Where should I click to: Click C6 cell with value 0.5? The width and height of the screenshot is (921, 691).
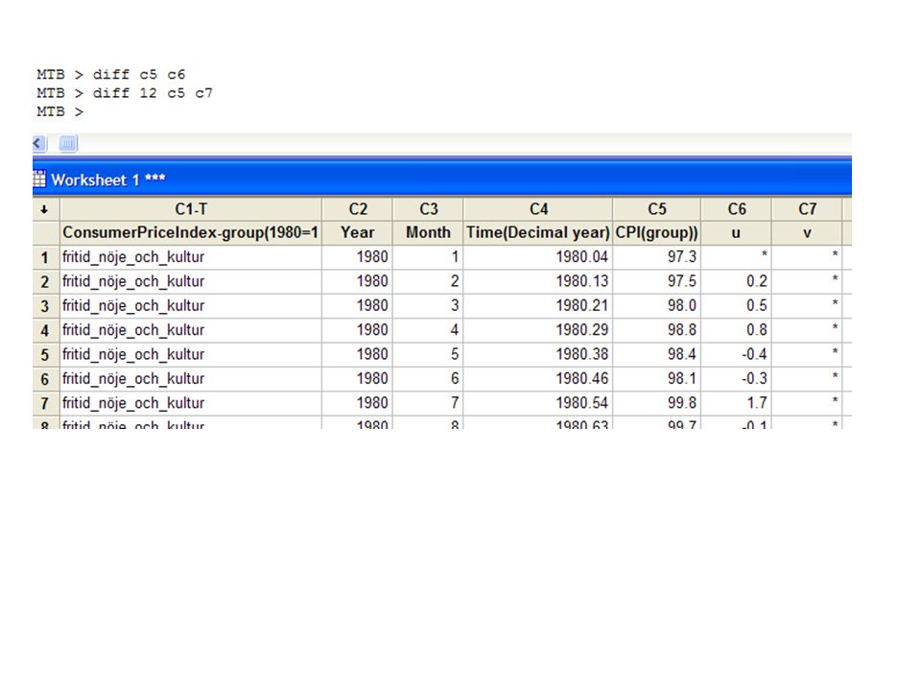(x=736, y=306)
